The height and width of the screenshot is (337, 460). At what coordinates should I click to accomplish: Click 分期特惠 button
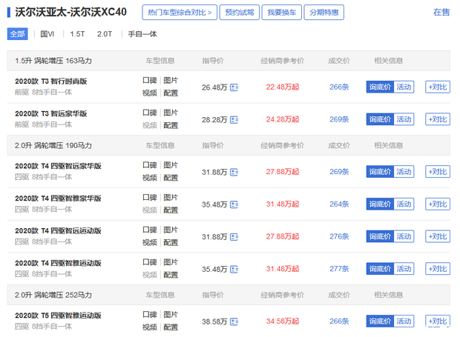coord(324,13)
